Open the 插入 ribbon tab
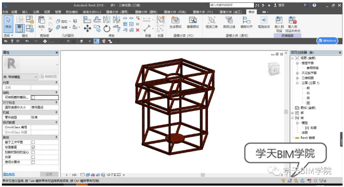The image size is (344, 187). 25,12
